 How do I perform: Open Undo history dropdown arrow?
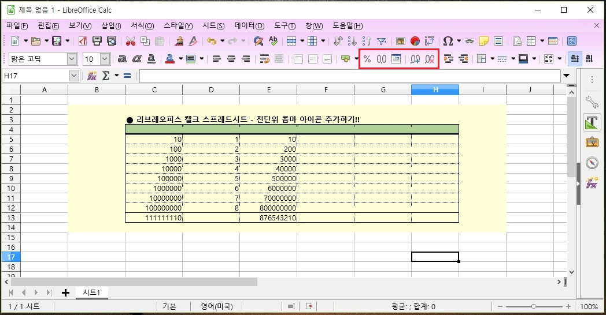click(x=222, y=41)
